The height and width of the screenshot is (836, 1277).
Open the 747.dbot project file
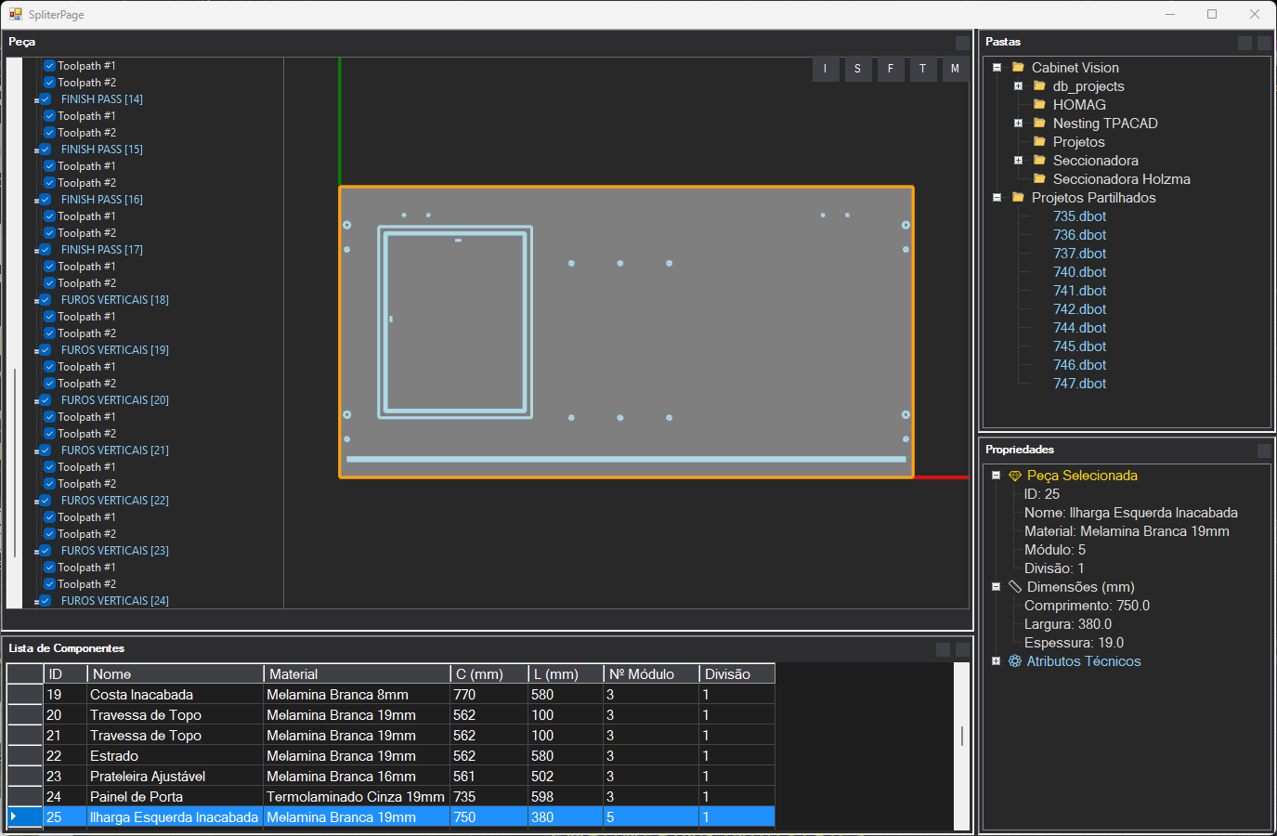click(1079, 384)
